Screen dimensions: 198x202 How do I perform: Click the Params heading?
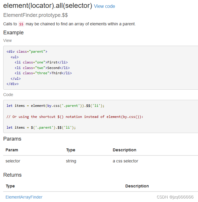[x=12, y=139]
